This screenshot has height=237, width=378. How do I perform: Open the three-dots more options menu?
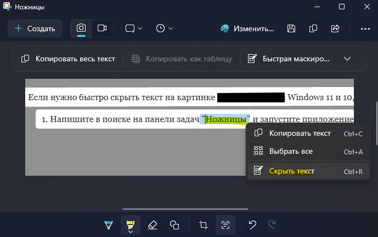click(365, 28)
